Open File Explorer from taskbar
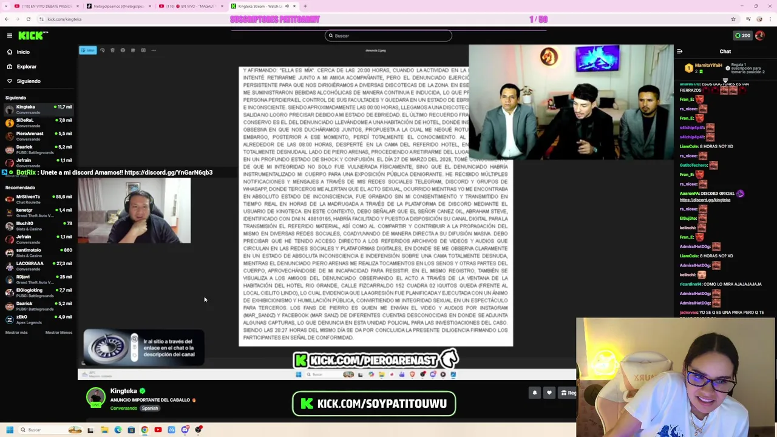Viewport: 777px width, 437px height. (104, 430)
